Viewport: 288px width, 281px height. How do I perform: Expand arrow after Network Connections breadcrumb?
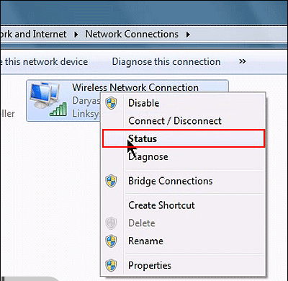tap(188, 35)
